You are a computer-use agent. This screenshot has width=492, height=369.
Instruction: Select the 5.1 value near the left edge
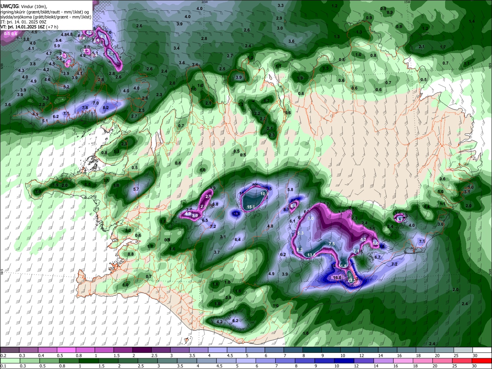45,121
